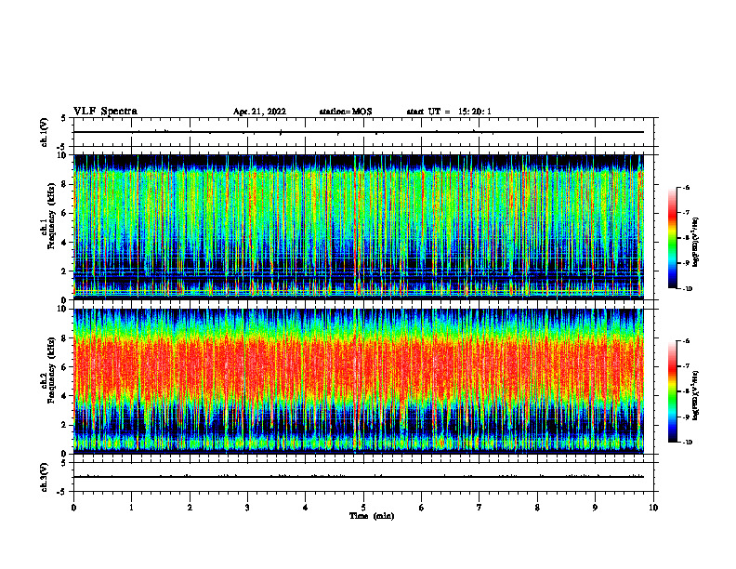Click time axis tick label "10"
The image size is (736, 569).
[653, 508]
